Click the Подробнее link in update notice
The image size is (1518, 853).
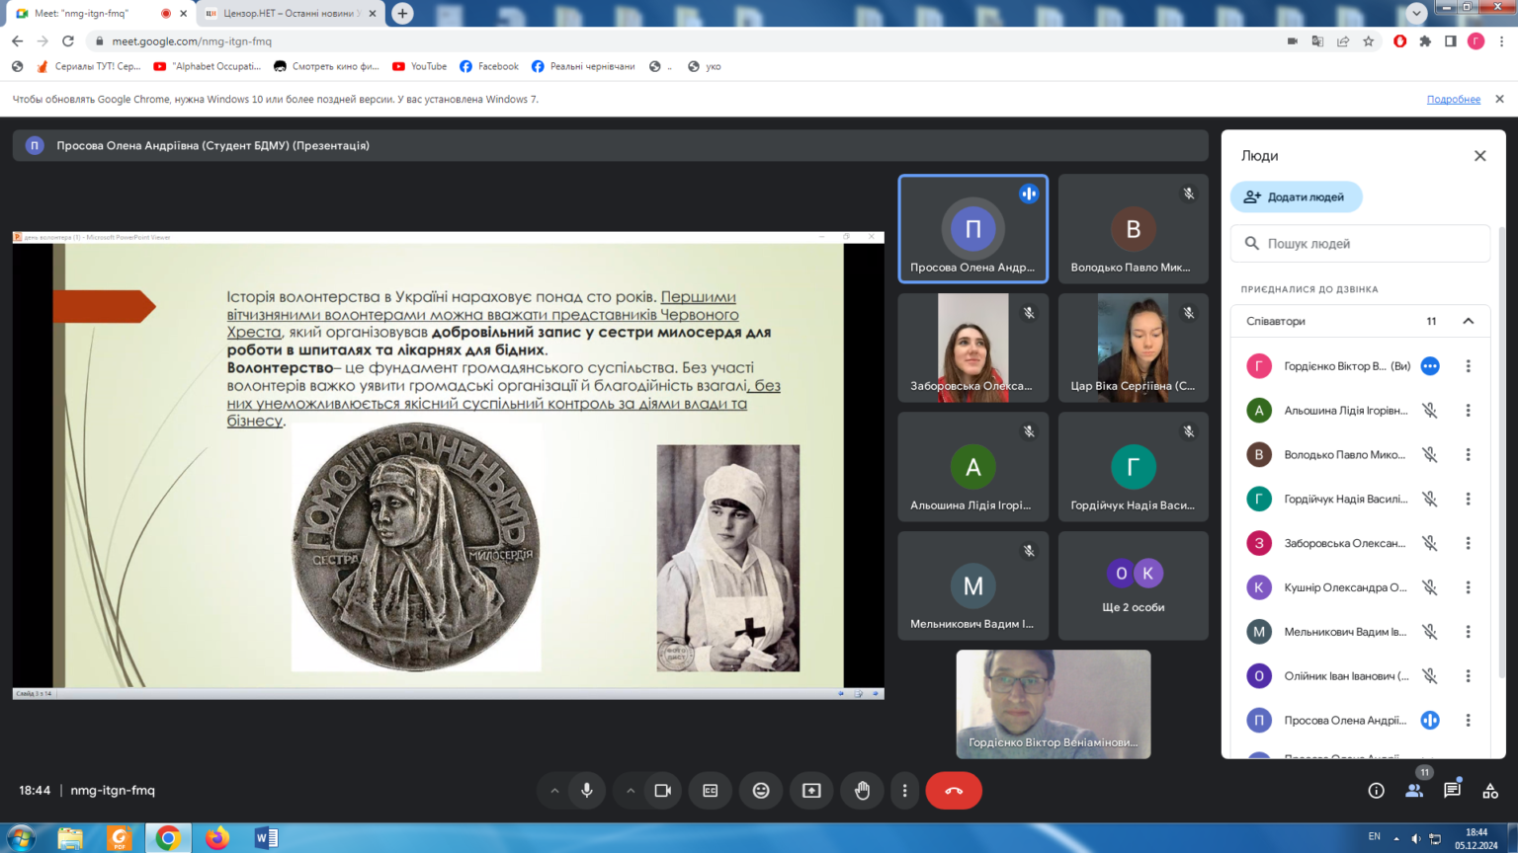(1453, 100)
